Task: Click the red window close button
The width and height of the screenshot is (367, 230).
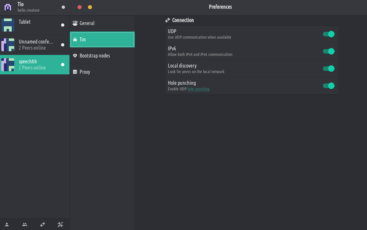Action: [80, 7]
